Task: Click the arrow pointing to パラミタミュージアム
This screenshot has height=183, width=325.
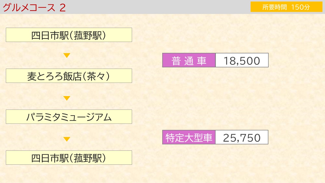Action: tap(67, 98)
